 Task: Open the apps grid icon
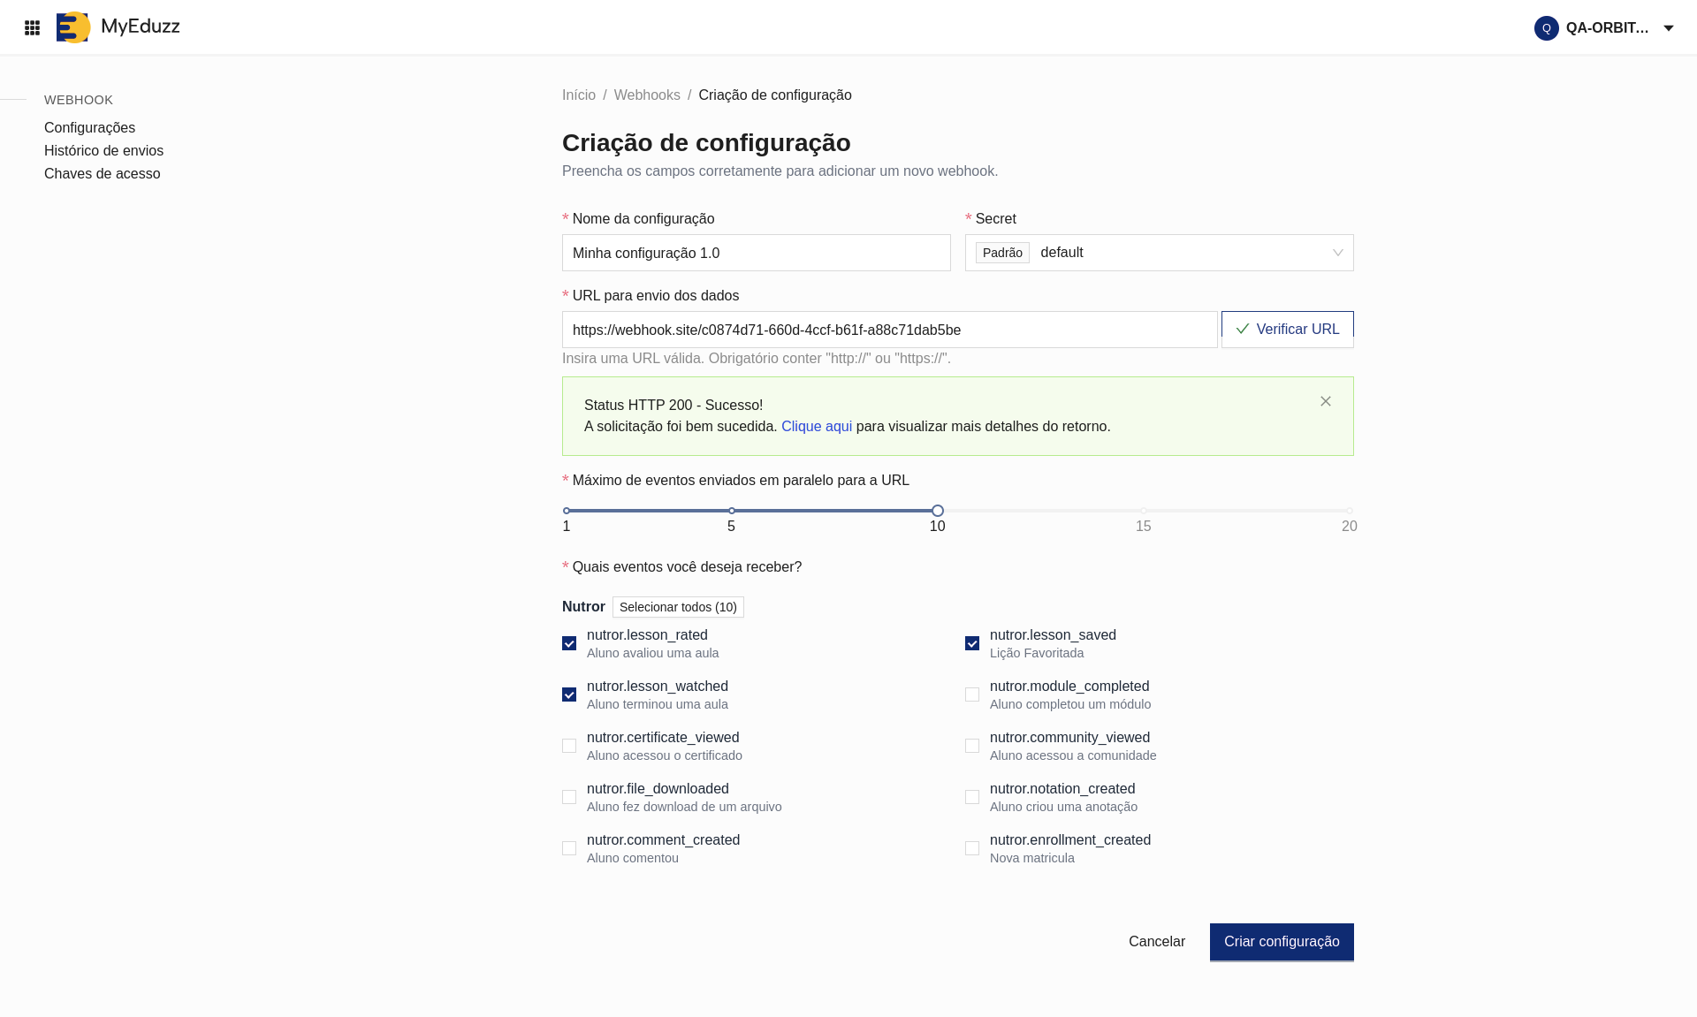[32, 27]
